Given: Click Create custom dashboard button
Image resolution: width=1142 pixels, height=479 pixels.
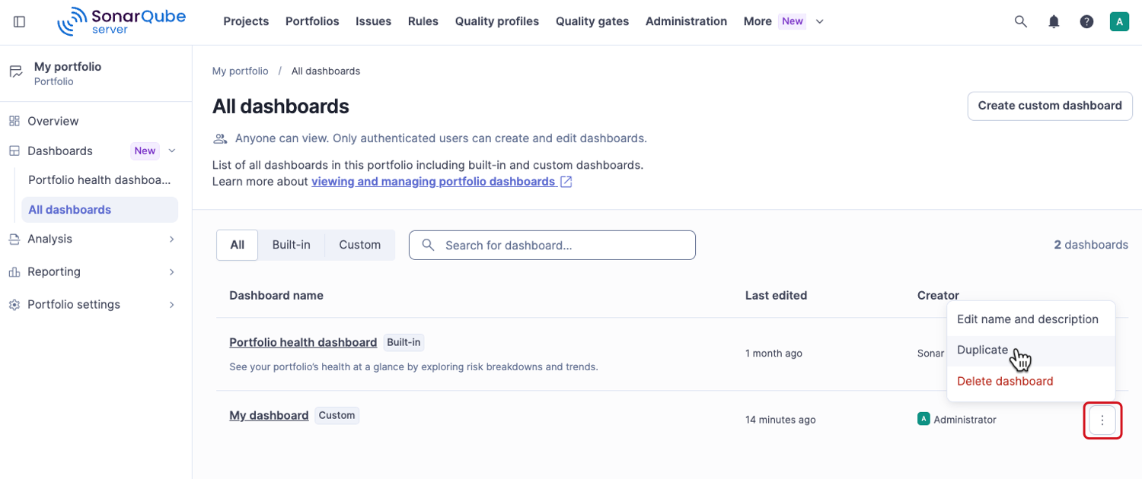Looking at the screenshot, I should (1050, 106).
